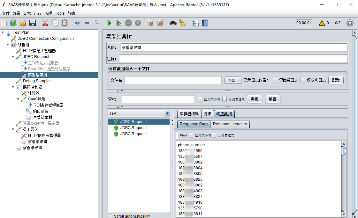Click the Find button in response panel
The image size is (358, 218).
[x=183, y=135]
